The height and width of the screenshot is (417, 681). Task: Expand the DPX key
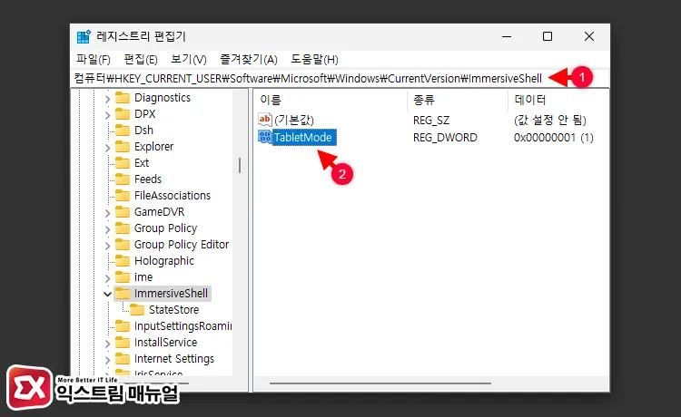107,115
